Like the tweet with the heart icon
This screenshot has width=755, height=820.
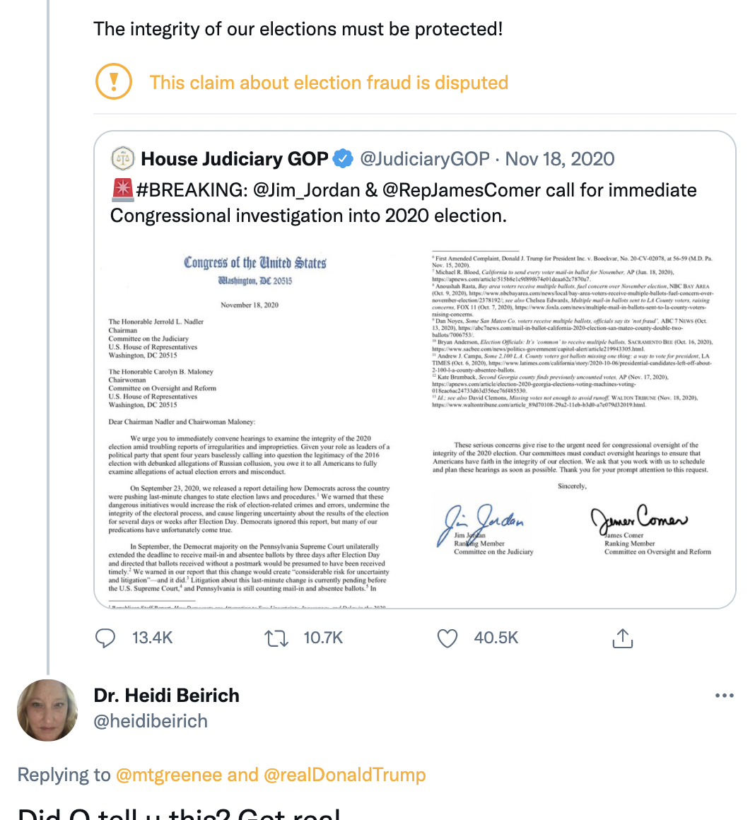pos(447,638)
